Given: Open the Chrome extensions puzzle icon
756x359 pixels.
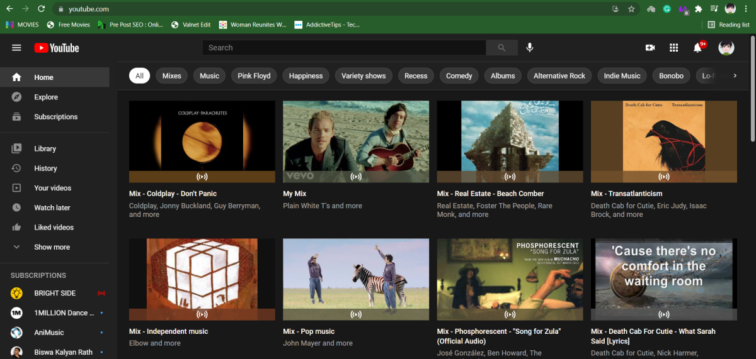Looking at the screenshot, I should pyautogui.click(x=699, y=9).
